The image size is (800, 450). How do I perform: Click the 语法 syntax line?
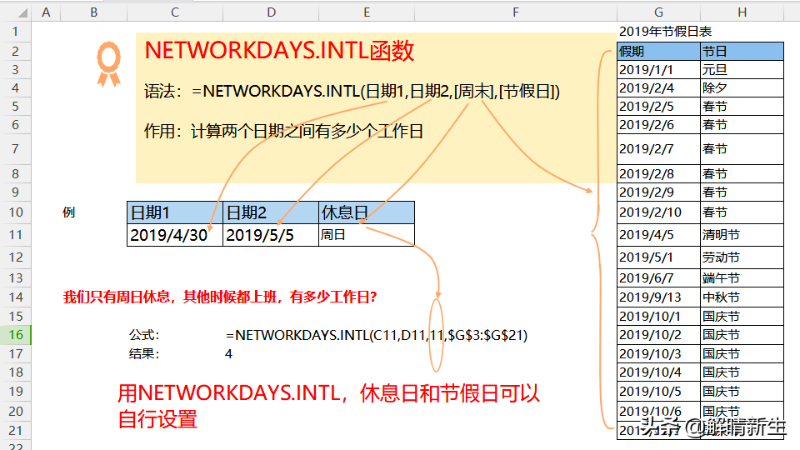(x=352, y=92)
